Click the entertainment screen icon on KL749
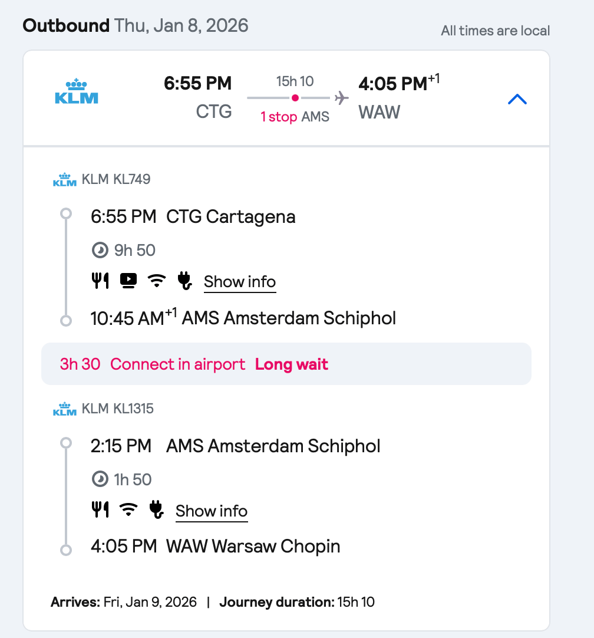594x638 pixels. tap(128, 281)
